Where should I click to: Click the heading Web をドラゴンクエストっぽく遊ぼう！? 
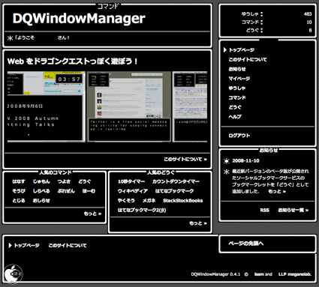click(x=73, y=61)
